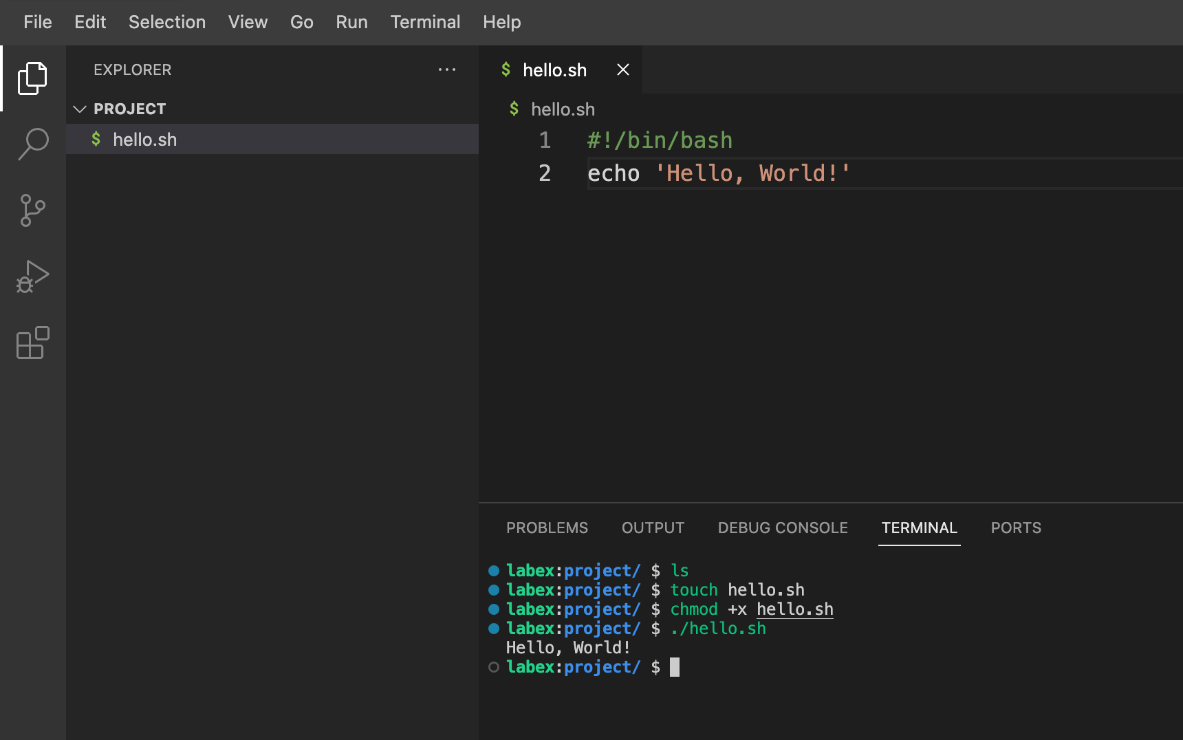Viewport: 1183px width, 740px height.
Task: Switch to the OUTPUT panel tab
Action: pyautogui.click(x=653, y=527)
